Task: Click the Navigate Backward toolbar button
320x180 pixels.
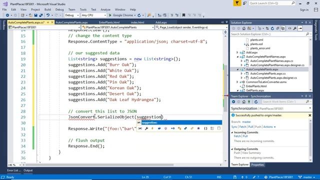Action: [7, 15]
